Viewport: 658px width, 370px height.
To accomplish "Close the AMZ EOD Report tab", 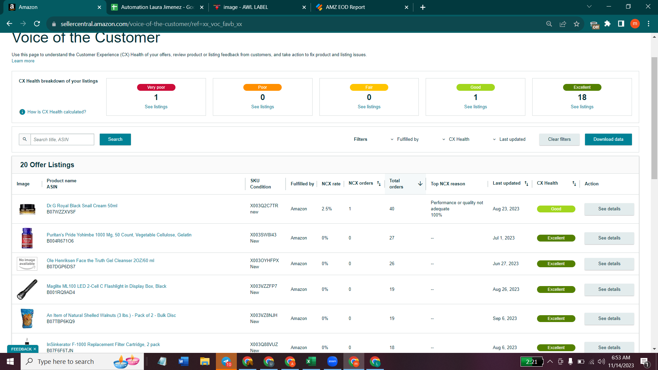I will [x=406, y=7].
